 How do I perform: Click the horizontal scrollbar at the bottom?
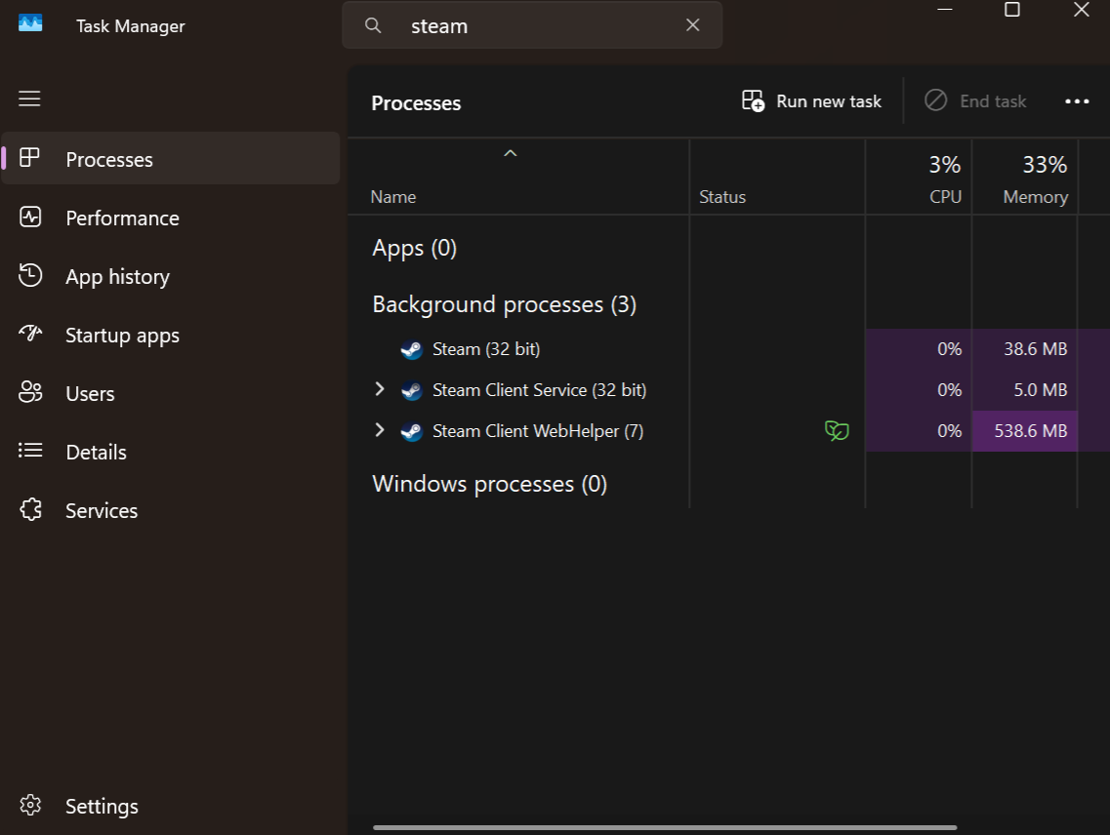pos(664,828)
